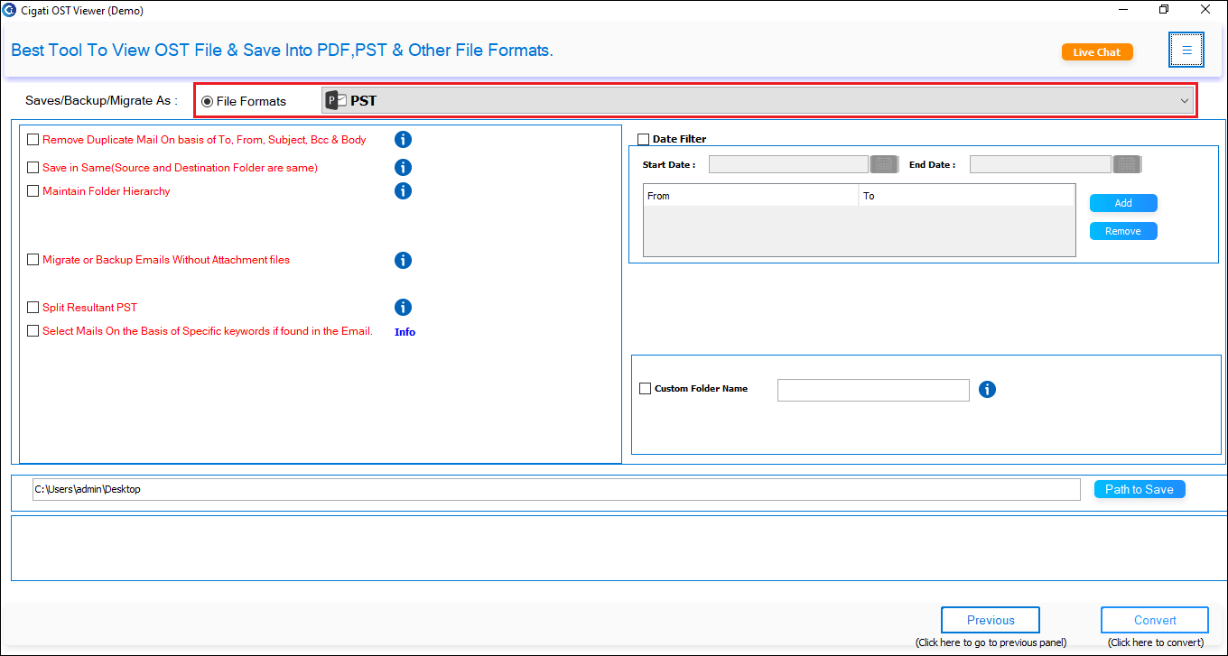Viewport: 1228px width, 656px height.
Task: Click info icon for Split Resultant PST
Action: (x=403, y=307)
